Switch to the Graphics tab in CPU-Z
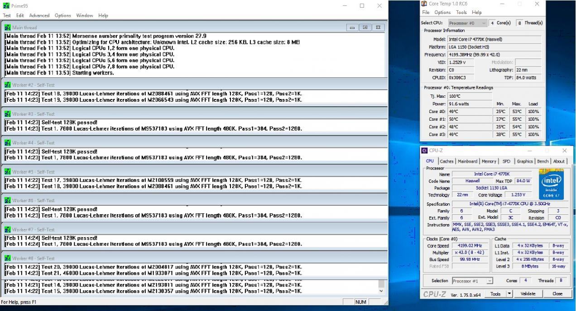576x311 pixels. coord(525,161)
